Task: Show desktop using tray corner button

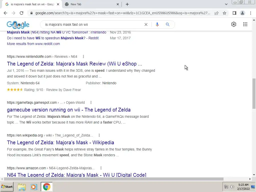Action: coord(253,187)
